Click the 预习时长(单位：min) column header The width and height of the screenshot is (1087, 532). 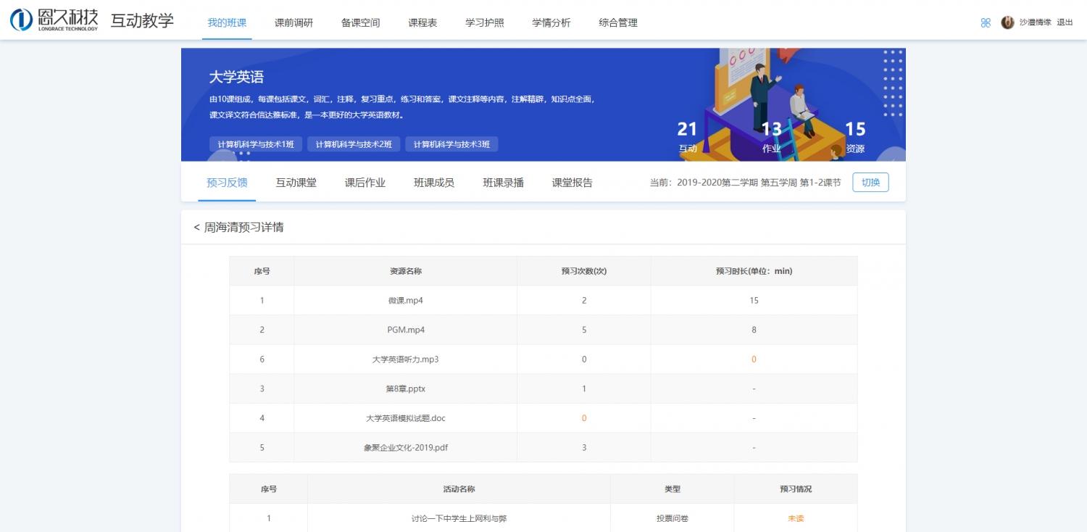click(754, 271)
